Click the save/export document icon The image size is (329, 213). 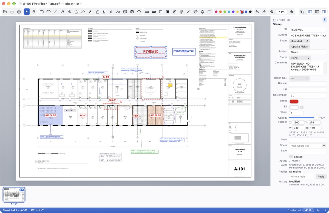click(x=12, y=12)
